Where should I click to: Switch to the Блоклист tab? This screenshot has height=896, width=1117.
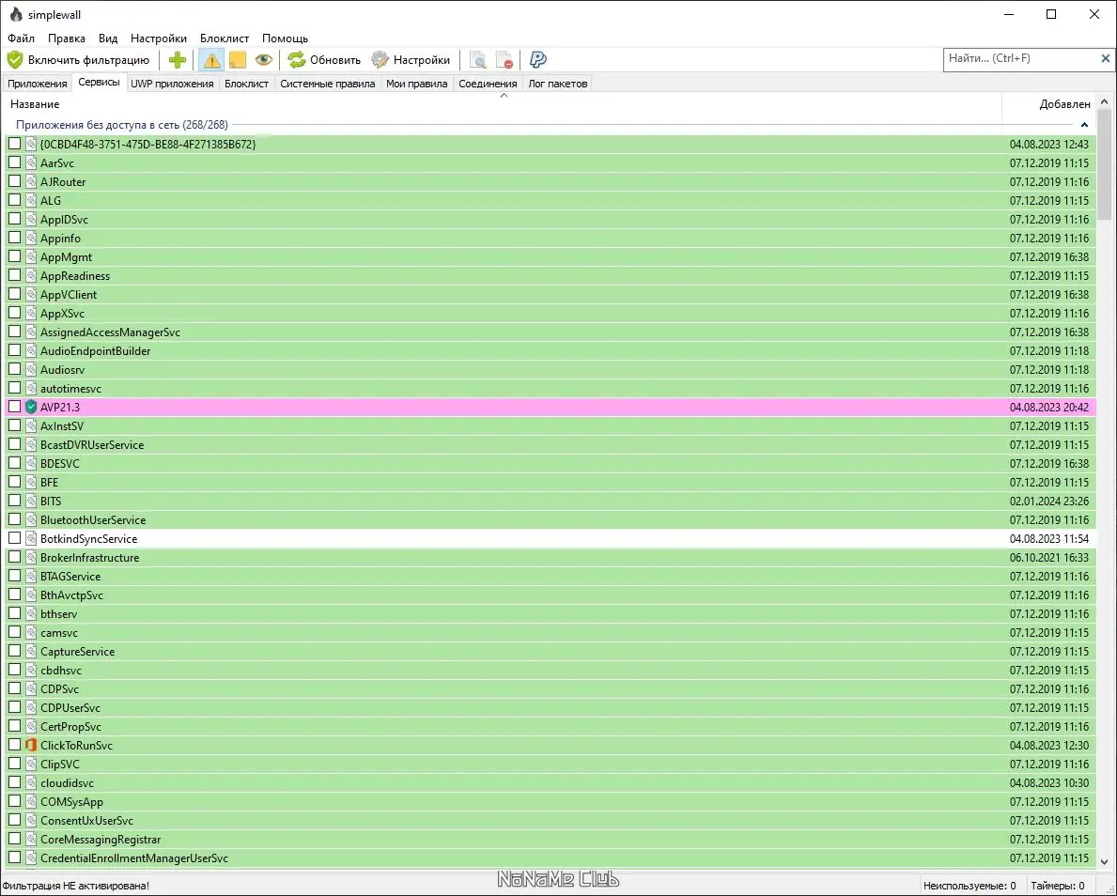[246, 84]
